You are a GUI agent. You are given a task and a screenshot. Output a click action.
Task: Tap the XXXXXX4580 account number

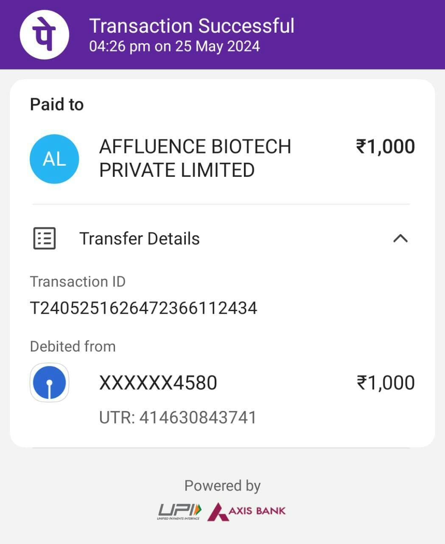(x=158, y=383)
